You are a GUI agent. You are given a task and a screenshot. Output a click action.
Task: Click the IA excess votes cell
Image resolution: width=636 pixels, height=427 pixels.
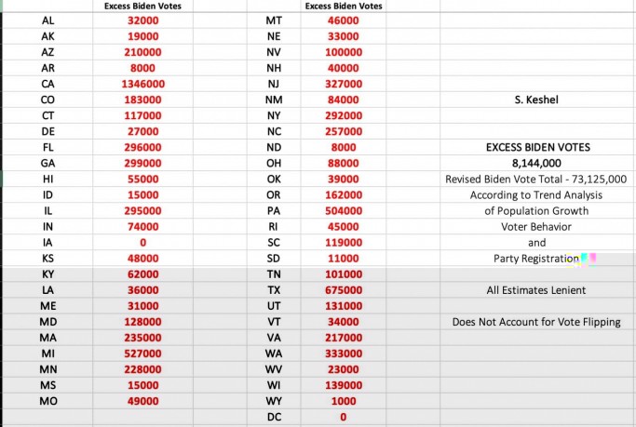pyautogui.click(x=143, y=242)
